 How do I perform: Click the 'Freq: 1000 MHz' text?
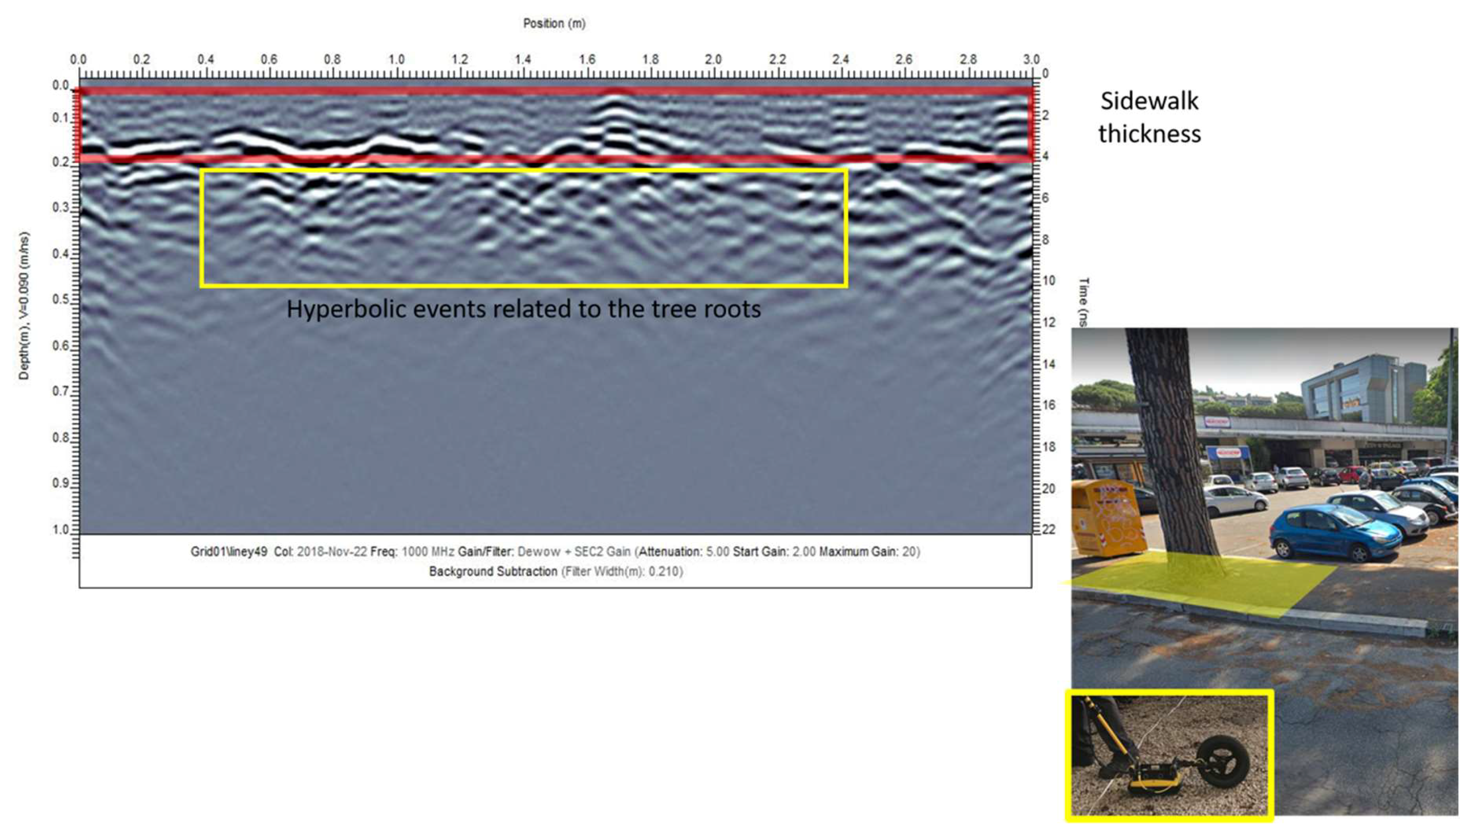pos(412,551)
